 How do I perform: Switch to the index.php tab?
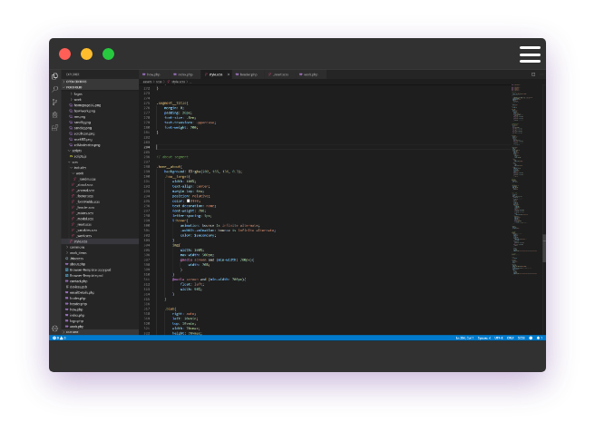pos(184,74)
